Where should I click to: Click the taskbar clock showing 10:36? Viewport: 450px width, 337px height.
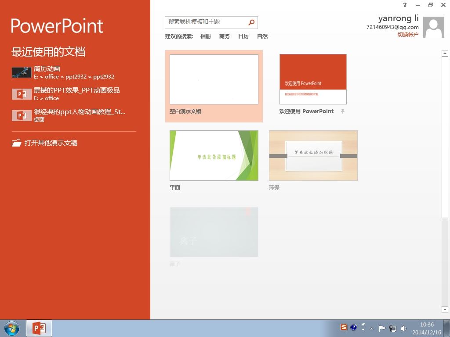(x=427, y=325)
